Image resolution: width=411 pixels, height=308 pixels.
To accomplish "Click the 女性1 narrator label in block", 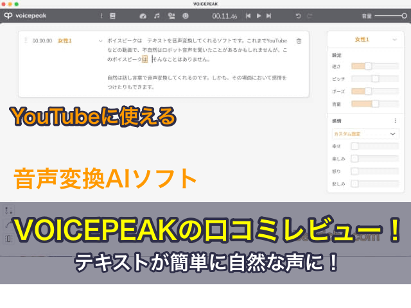I will (65, 40).
